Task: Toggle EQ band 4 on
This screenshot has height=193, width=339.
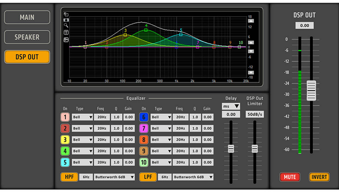Action: [65, 151]
